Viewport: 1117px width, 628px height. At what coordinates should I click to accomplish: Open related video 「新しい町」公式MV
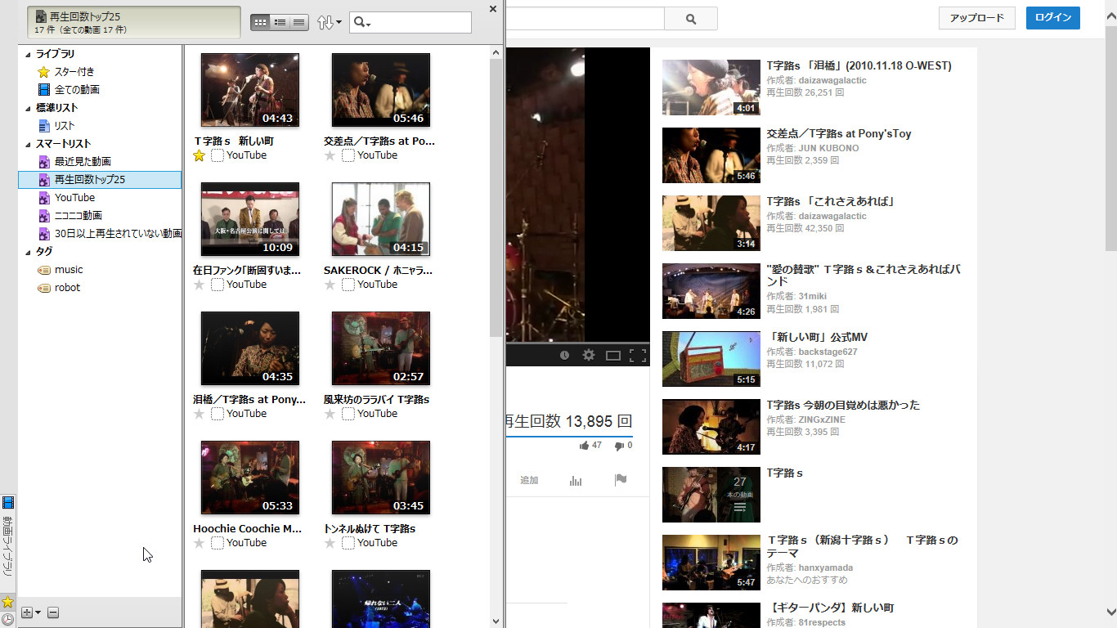[x=817, y=337]
